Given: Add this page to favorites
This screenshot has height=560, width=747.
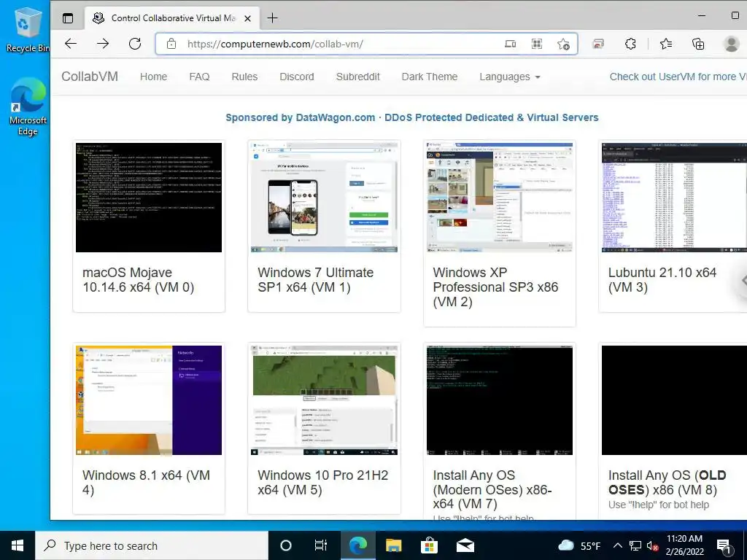Looking at the screenshot, I should click(x=564, y=44).
